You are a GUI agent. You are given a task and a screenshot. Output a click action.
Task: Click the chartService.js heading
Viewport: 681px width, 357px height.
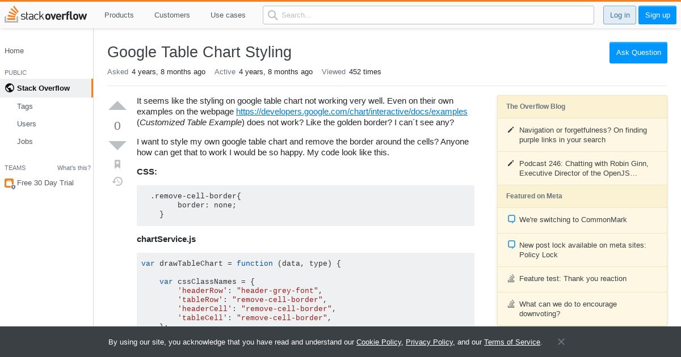coord(166,239)
